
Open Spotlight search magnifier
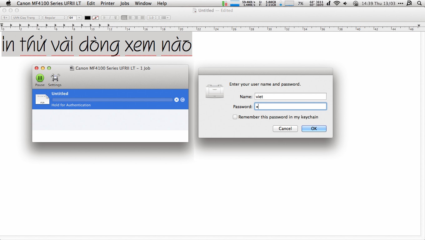coord(419,3)
